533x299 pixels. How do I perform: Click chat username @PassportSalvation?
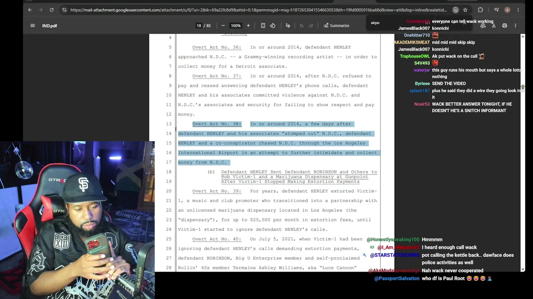pyautogui.click(x=397, y=279)
